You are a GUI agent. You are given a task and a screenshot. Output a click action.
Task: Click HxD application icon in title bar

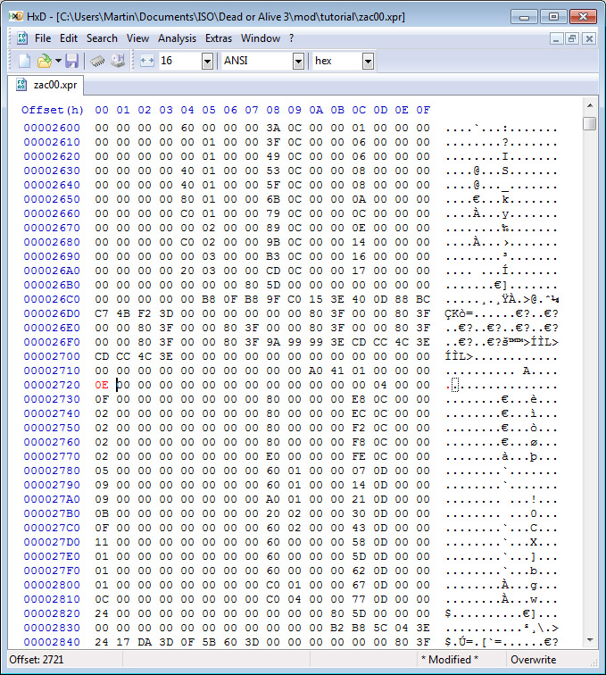(x=16, y=16)
